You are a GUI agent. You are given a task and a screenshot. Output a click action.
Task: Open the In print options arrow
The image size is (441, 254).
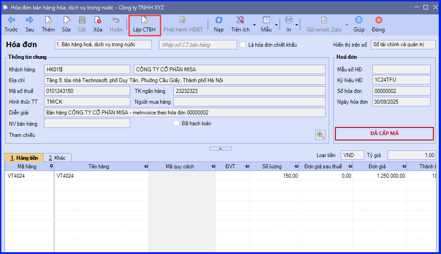pyautogui.click(x=296, y=25)
